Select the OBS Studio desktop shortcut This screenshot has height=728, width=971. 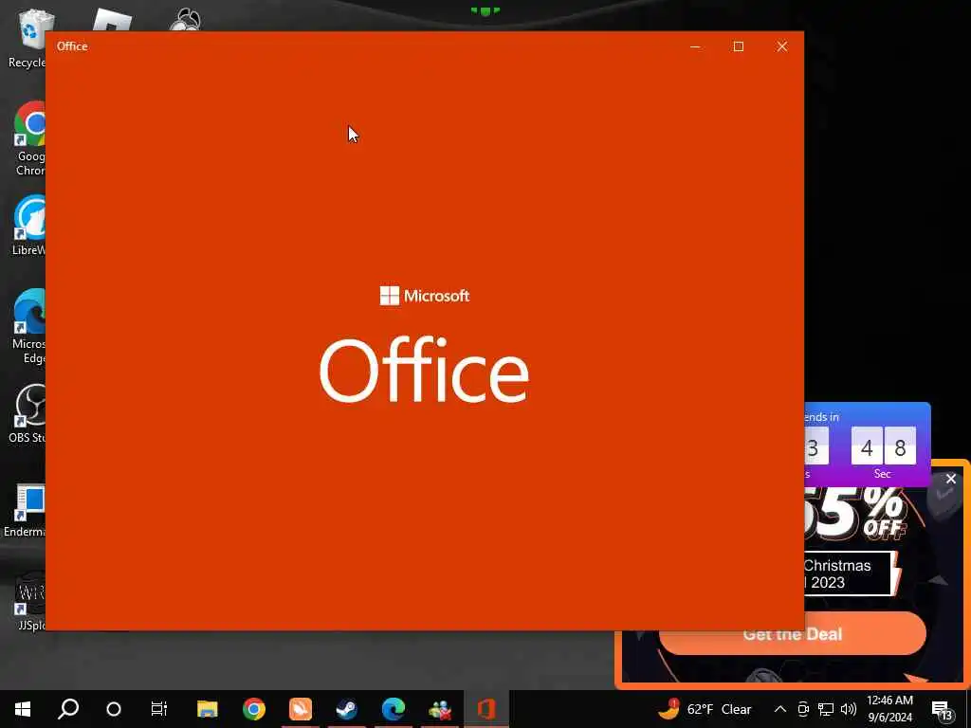tap(27, 413)
